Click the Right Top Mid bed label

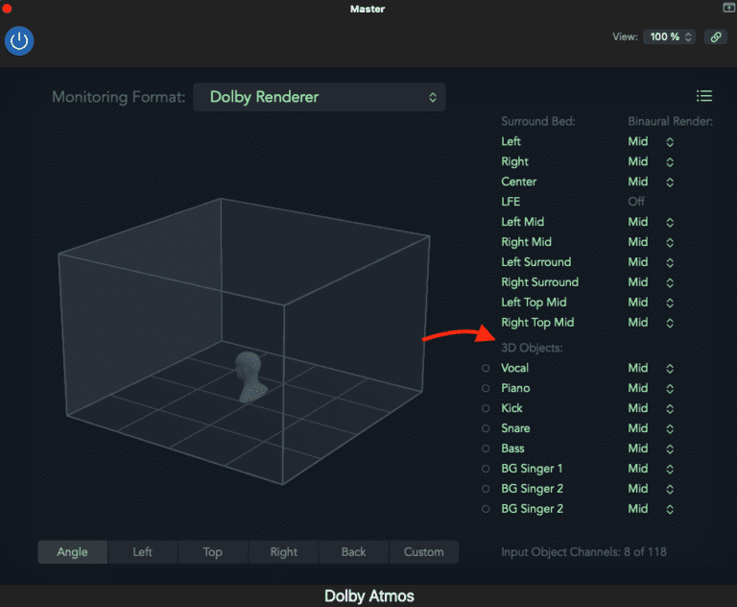point(537,323)
